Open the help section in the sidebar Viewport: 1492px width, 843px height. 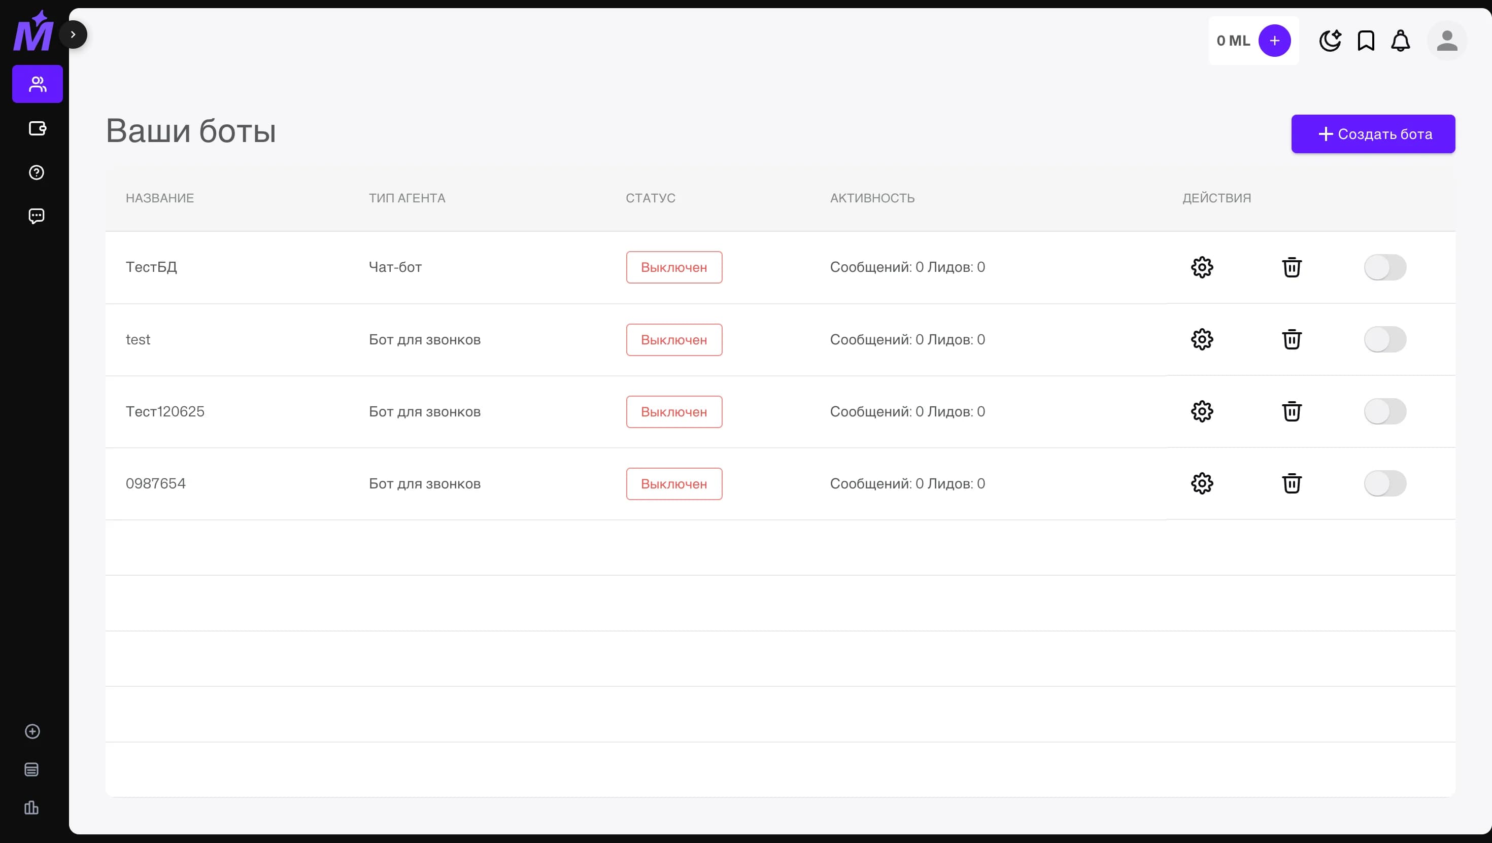[x=37, y=171]
